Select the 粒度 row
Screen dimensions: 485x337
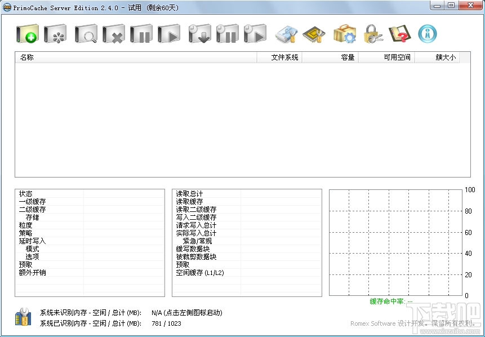pyautogui.click(x=90, y=225)
